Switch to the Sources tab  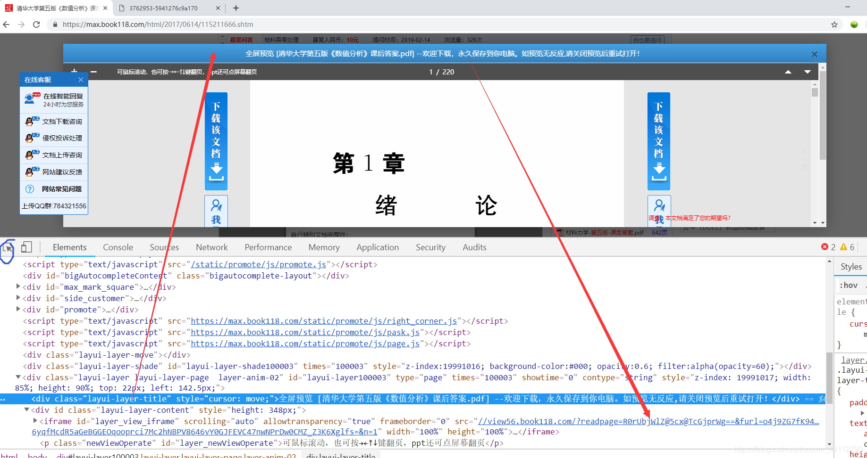pyautogui.click(x=164, y=247)
